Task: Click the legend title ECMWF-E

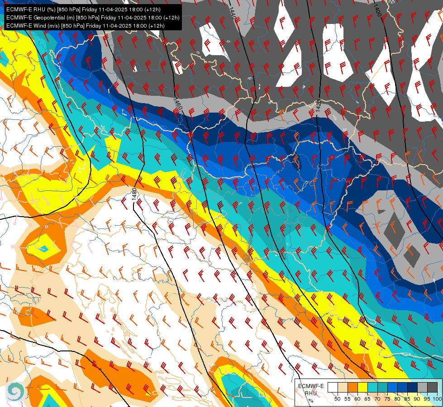Action: tap(311, 386)
